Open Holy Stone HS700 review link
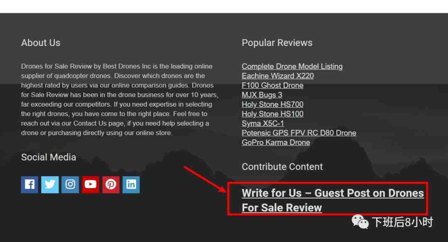This screenshot has height=242, width=448. click(273, 104)
